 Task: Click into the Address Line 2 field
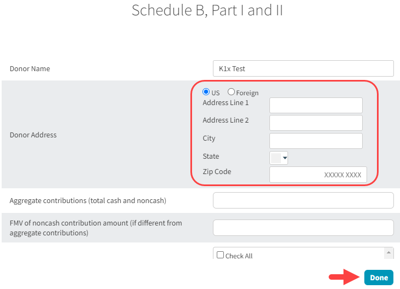tap(316, 123)
